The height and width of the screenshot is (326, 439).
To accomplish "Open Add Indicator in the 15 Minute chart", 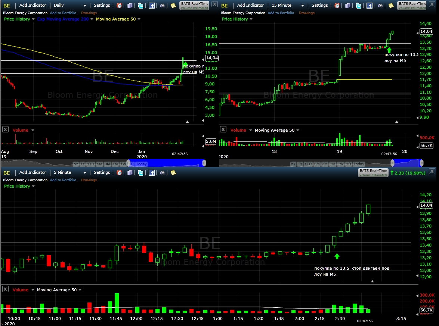I will 251,5.
